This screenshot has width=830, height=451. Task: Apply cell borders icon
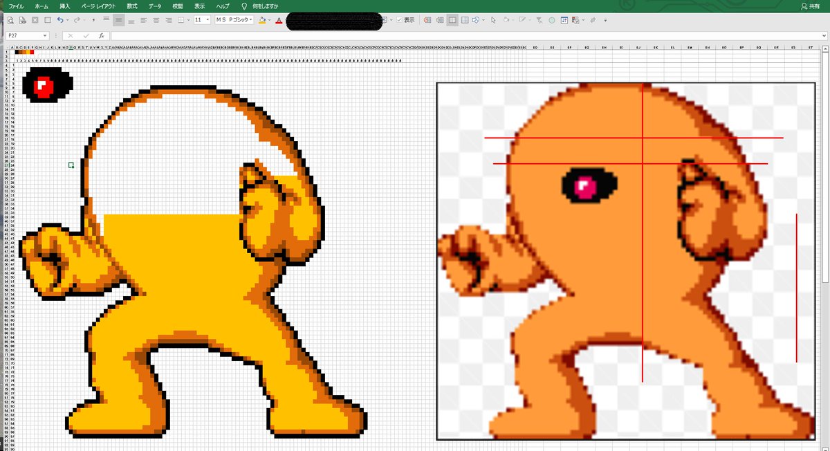click(181, 20)
